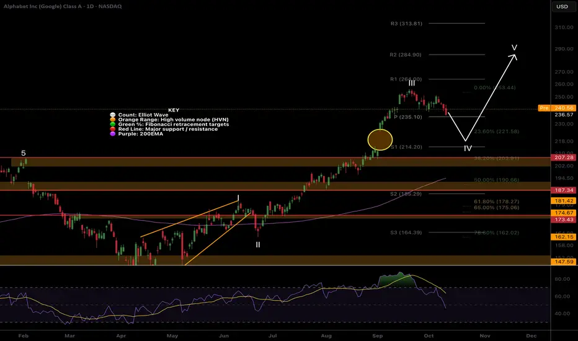Click the S1 (214.20) pivot label
The image size is (578, 341).
pyautogui.click(x=406, y=147)
